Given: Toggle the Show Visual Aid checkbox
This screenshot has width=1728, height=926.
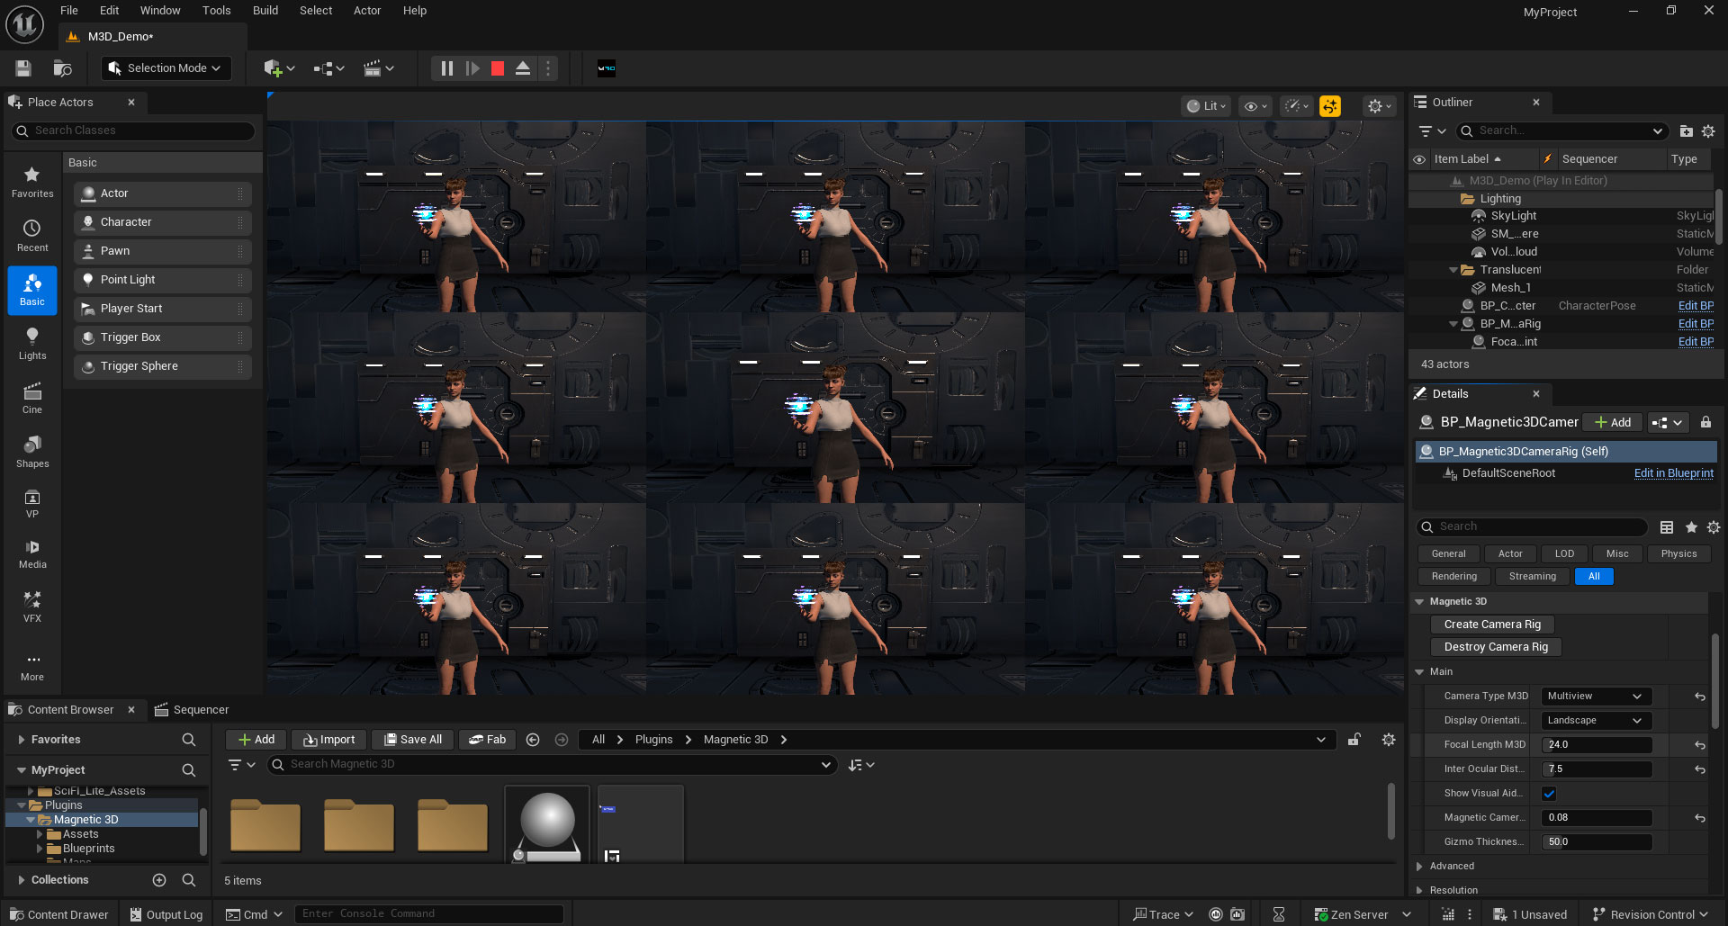Looking at the screenshot, I should pos(1549,794).
